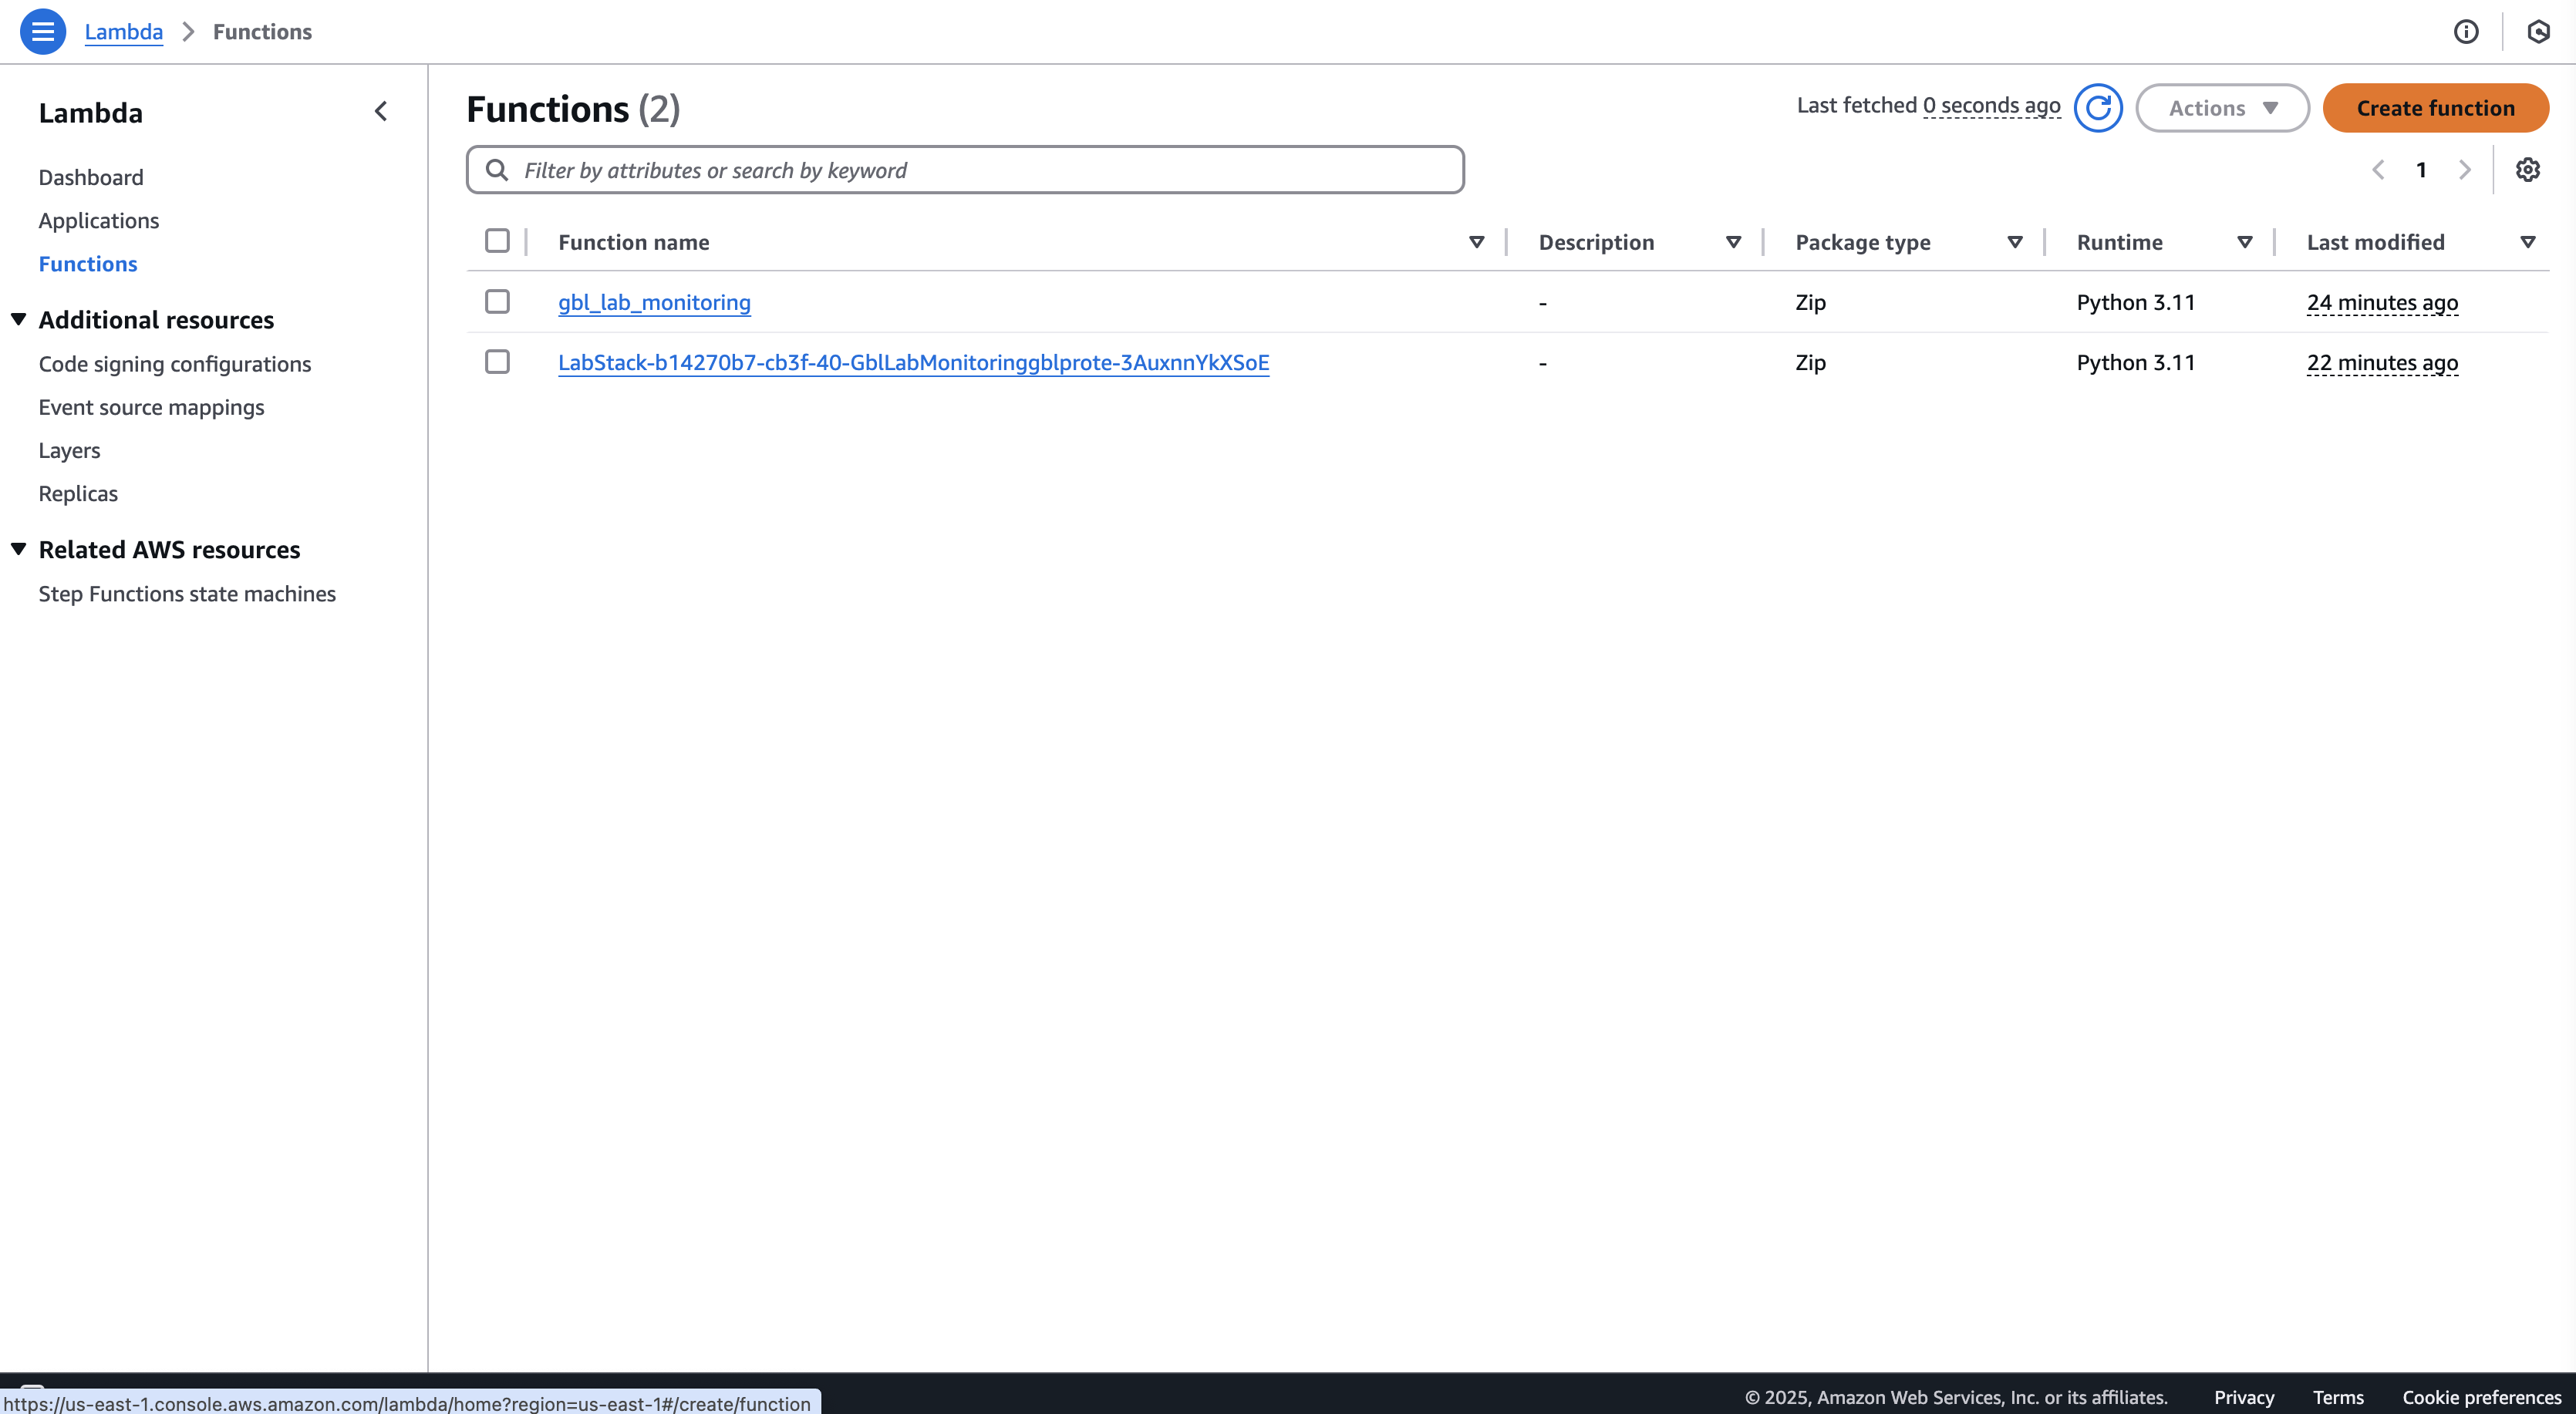Viewport: 2576px width, 1414px height.
Task: Open the gbl_lab_monitoring function link
Action: click(654, 302)
